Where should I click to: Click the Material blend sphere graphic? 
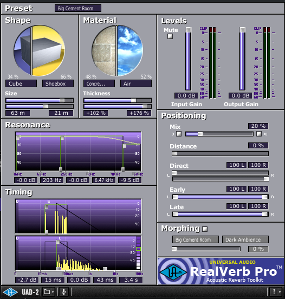tap(117, 50)
